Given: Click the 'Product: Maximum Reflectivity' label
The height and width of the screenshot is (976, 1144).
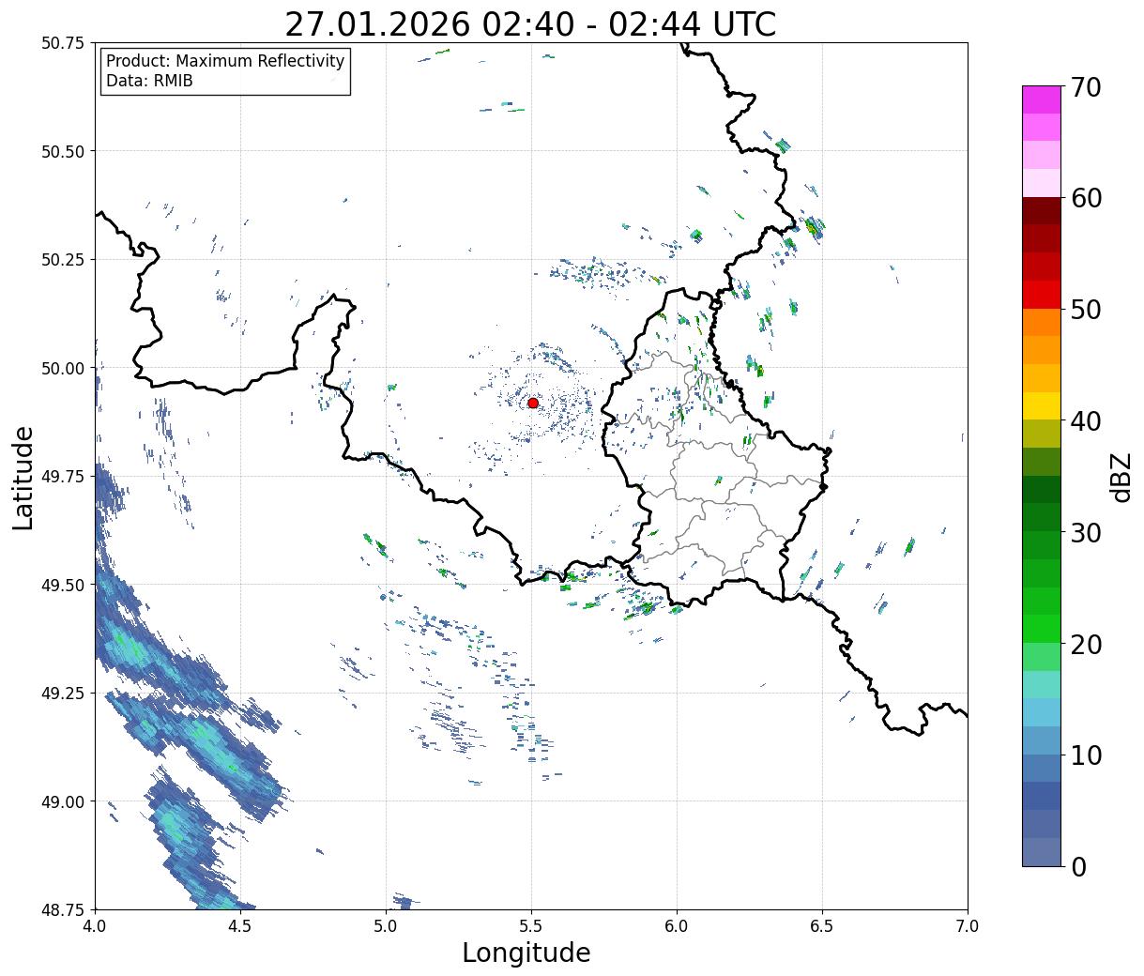Looking at the screenshot, I should click(x=225, y=61).
